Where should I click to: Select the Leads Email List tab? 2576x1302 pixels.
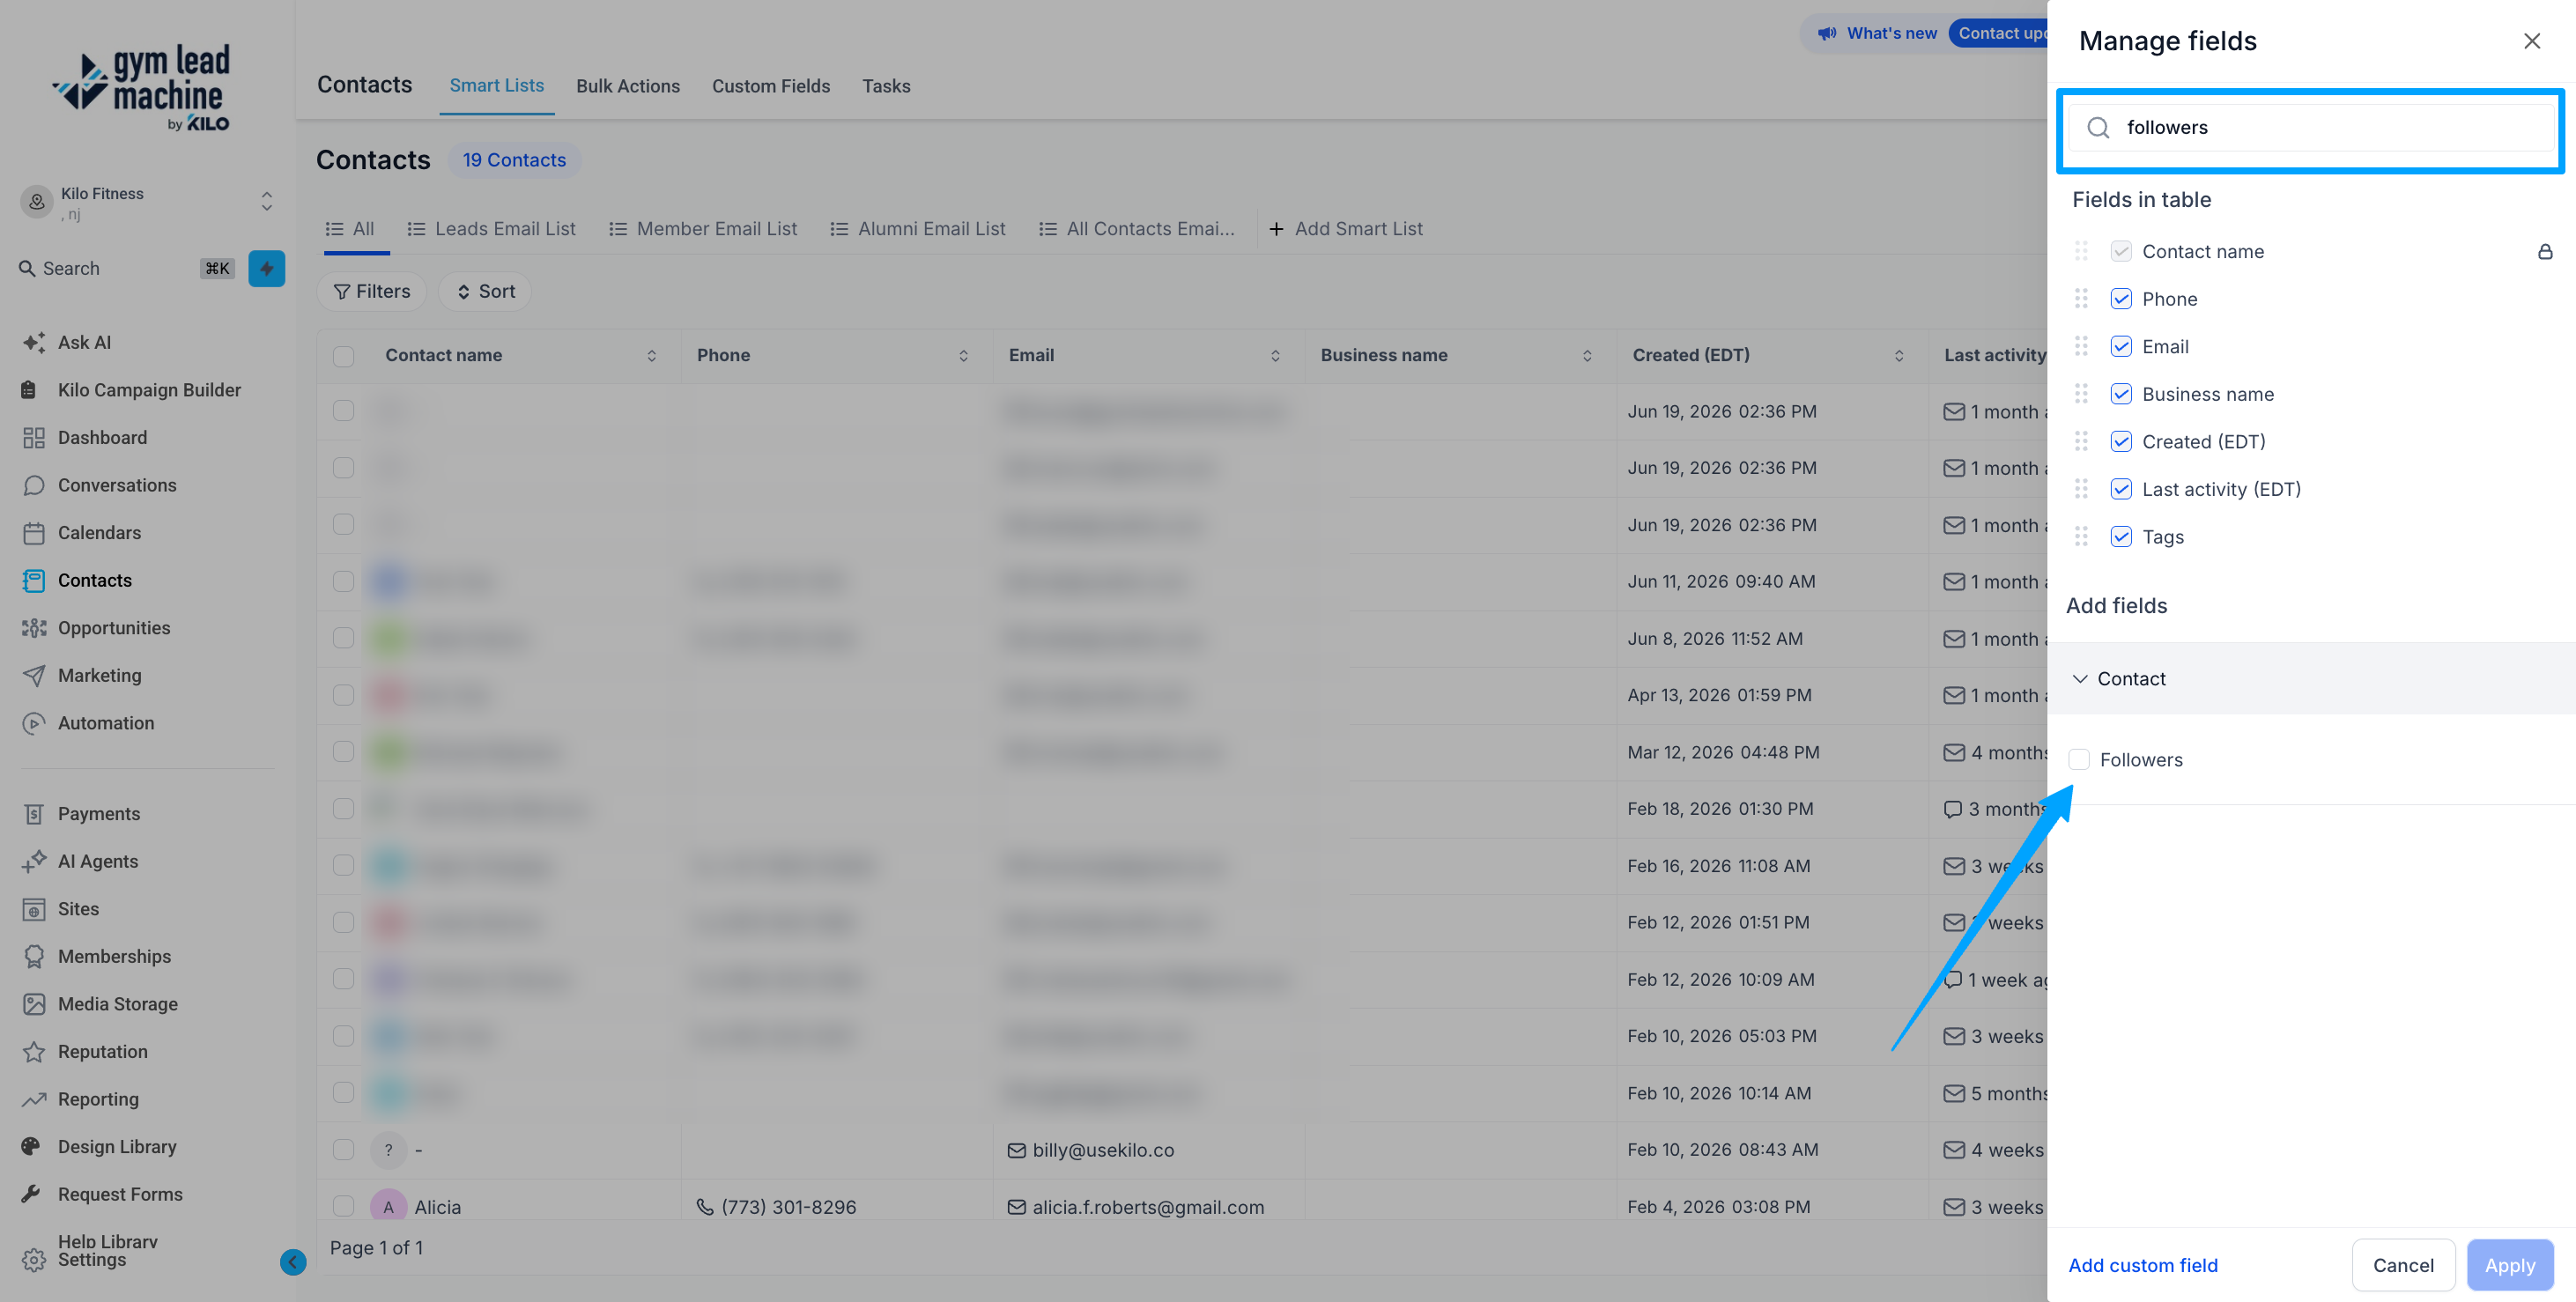(491, 229)
